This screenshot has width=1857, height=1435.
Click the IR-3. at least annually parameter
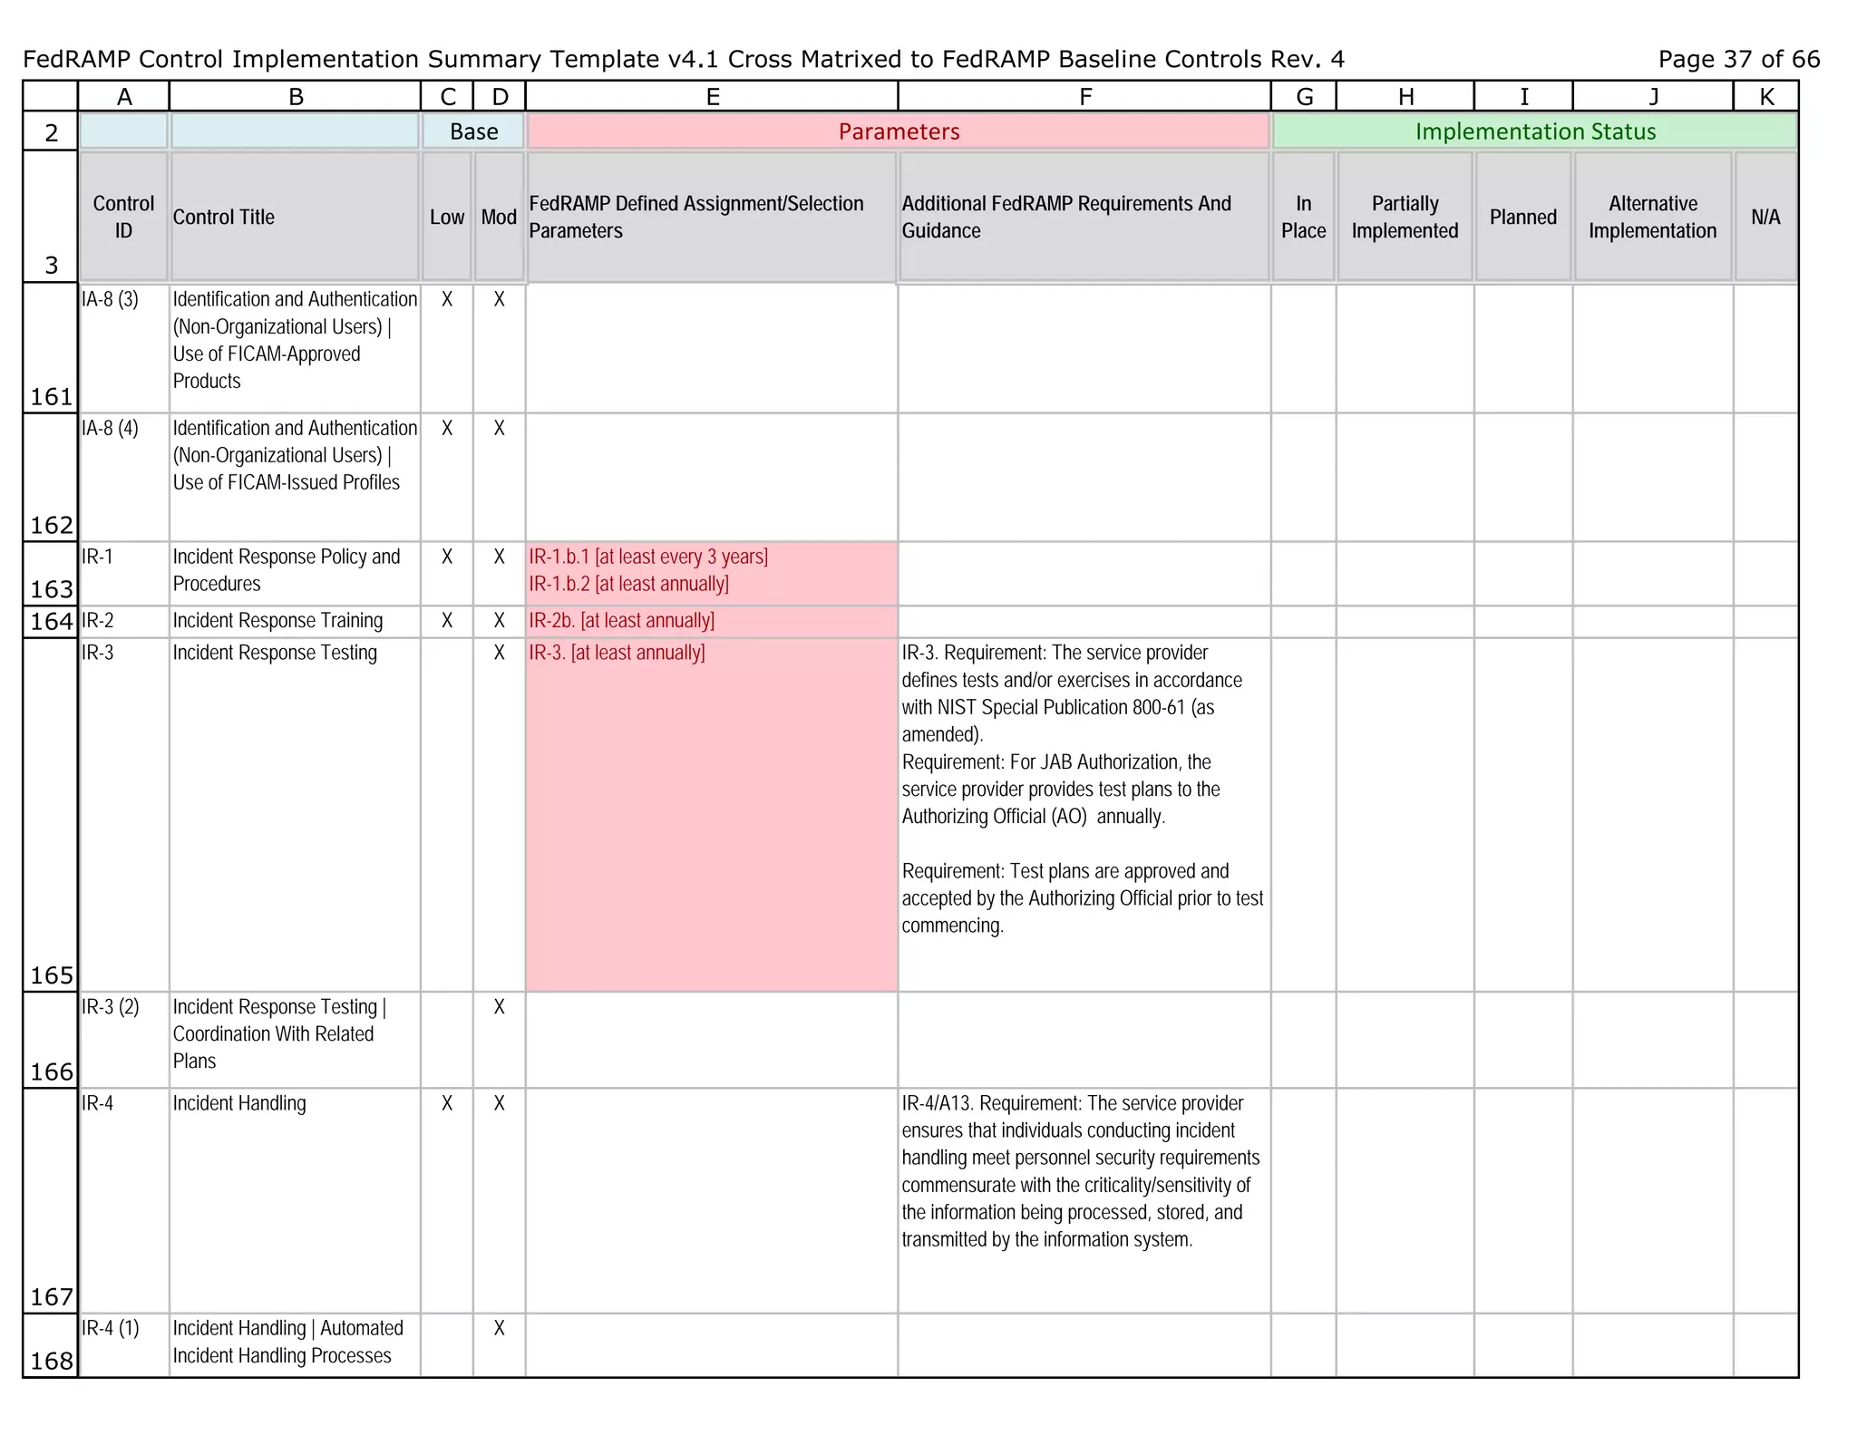pyautogui.click(x=617, y=653)
